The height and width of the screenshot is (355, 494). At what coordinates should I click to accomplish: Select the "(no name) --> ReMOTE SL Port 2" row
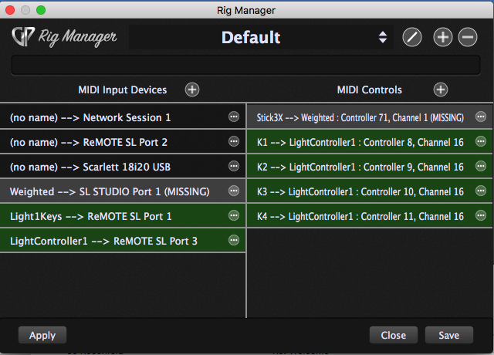point(123,142)
